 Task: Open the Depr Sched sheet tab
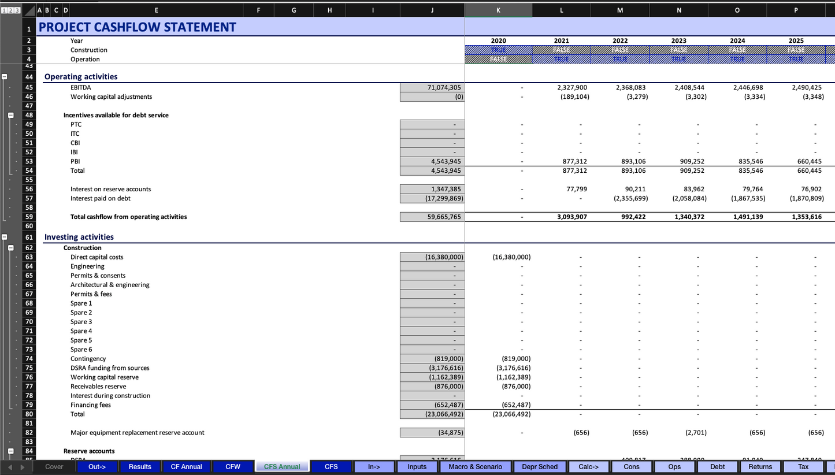click(x=540, y=467)
